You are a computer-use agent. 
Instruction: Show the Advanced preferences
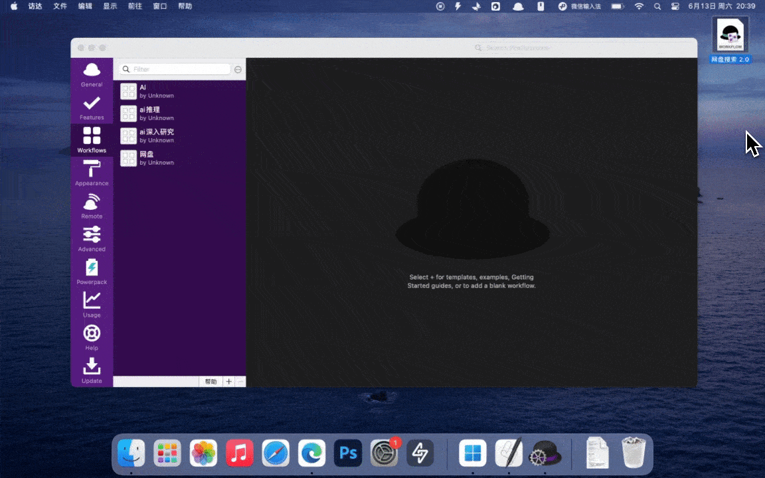[x=92, y=239]
